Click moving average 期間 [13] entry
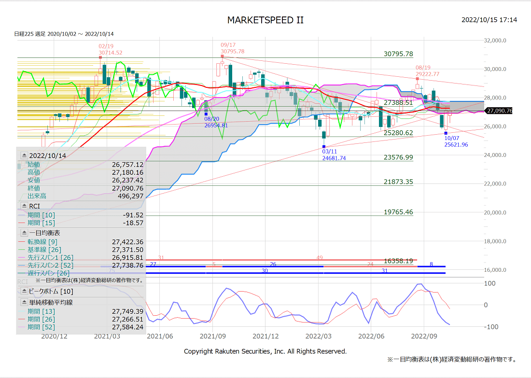This screenshot has height=378, width=531. [41, 311]
